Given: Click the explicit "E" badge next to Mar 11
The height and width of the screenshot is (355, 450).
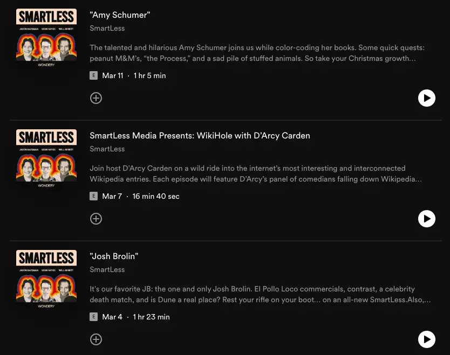Looking at the screenshot, I should [94, 76].
